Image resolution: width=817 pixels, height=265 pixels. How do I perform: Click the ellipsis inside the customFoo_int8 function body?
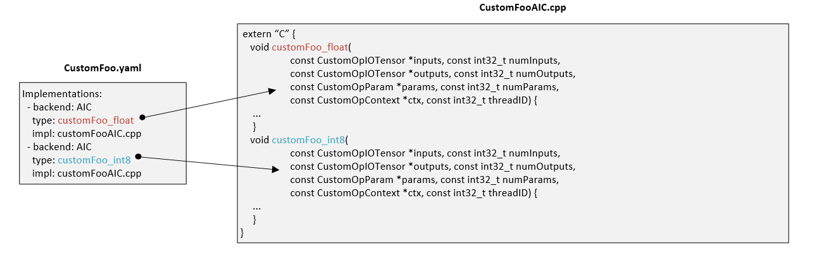tap(257, 206)
